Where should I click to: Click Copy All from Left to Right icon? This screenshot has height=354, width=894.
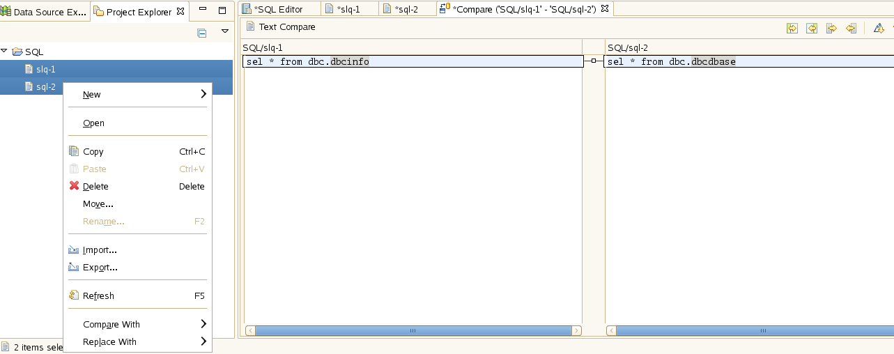pyautogui.click(x=792, y=28)
